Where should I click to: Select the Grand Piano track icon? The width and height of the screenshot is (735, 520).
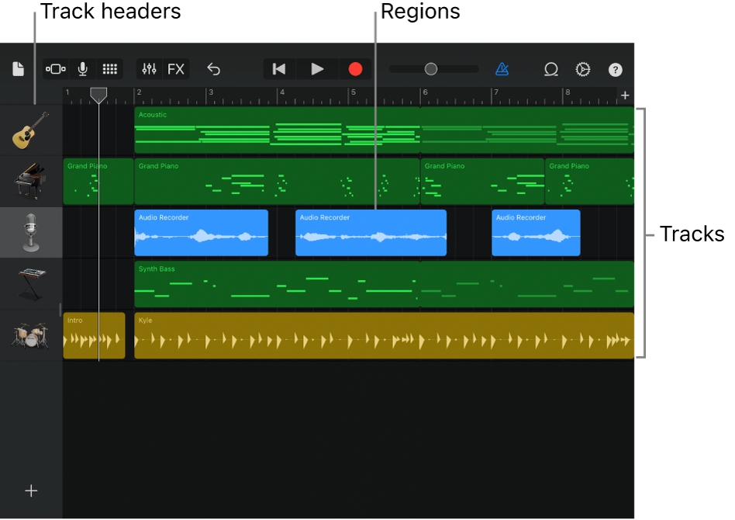coord(31,181)
